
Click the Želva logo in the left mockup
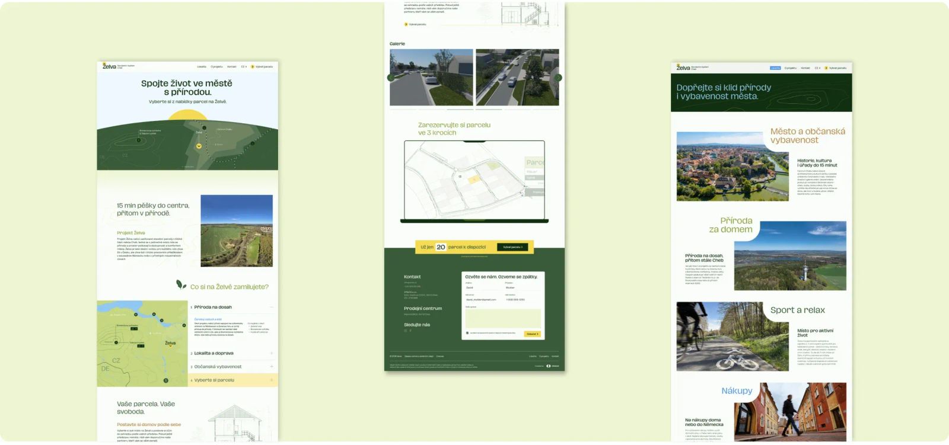pyautogui.click(x=109, y=66)
